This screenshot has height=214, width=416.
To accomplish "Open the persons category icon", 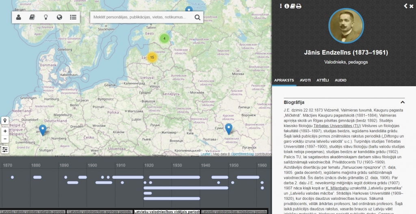I will [x=19, y=17].
